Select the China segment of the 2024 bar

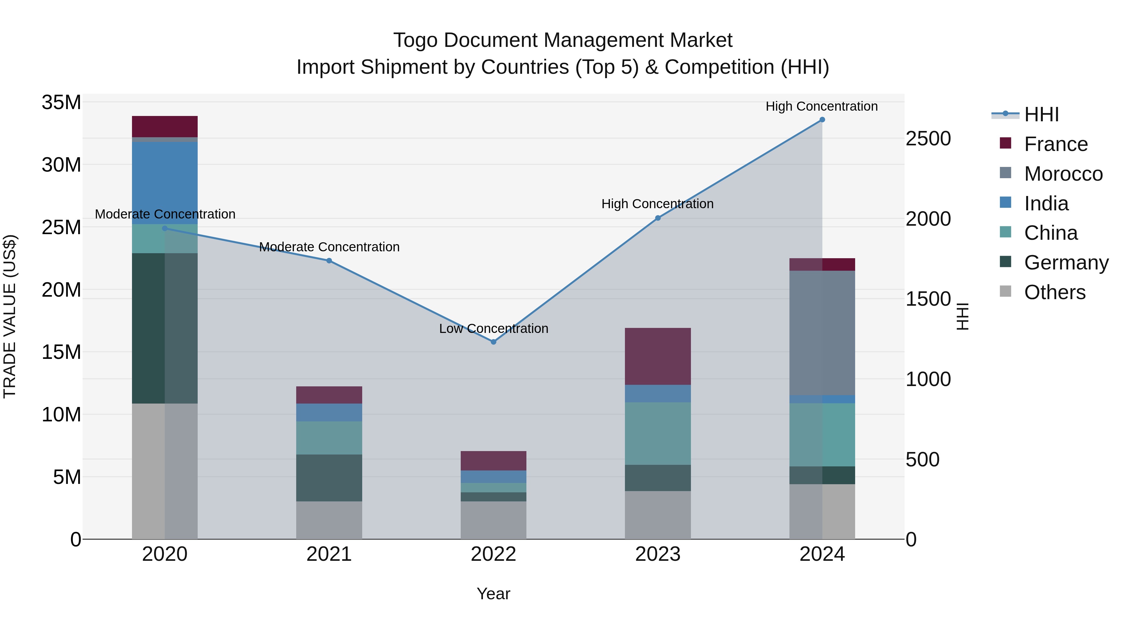point(822,435)
